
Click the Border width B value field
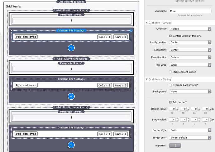[x=183, y=119]
